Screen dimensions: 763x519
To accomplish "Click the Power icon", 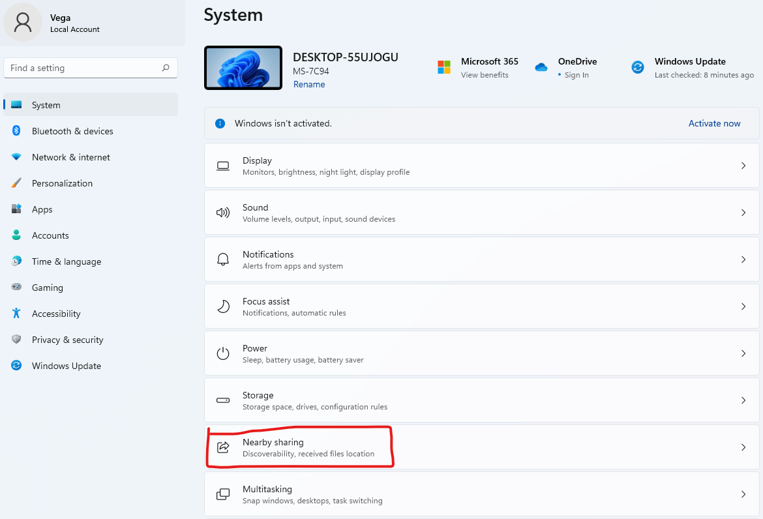I will click(x=223, y=353).
